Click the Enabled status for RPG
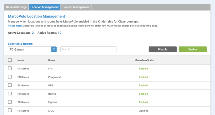This screenshot has height=115, width=215. (143, 85)
